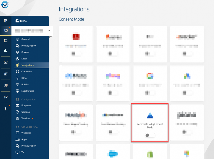Click the consentmanager checkmark logo
This screenshot has height=159, width=214.
(x=5, y=5)
